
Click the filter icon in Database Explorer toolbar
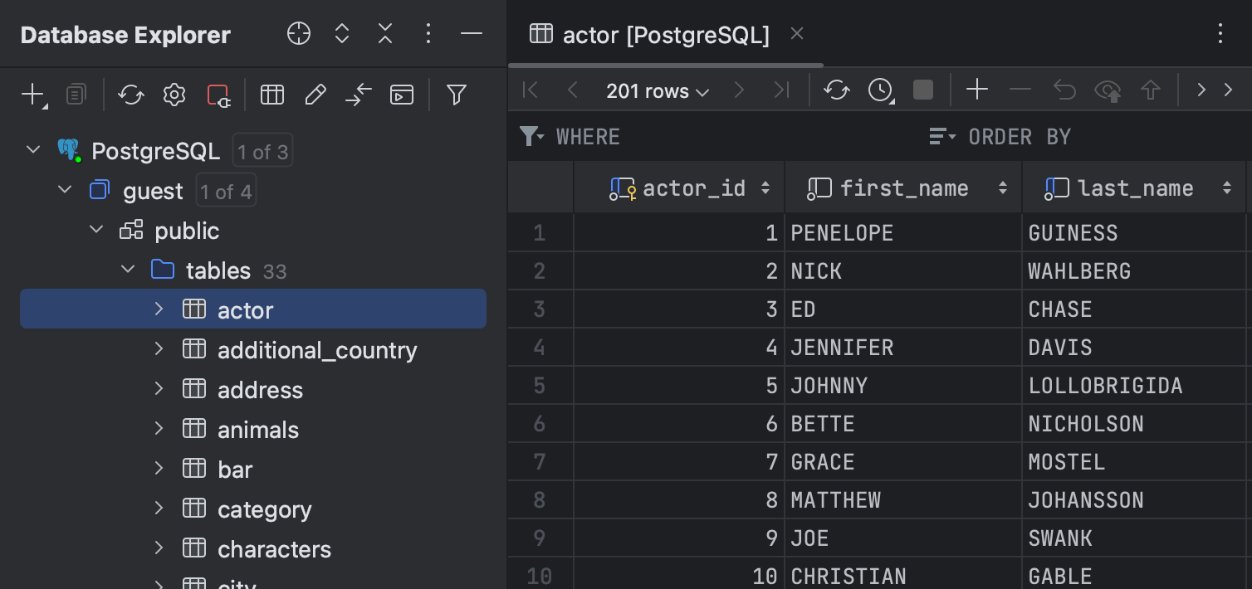456,95
